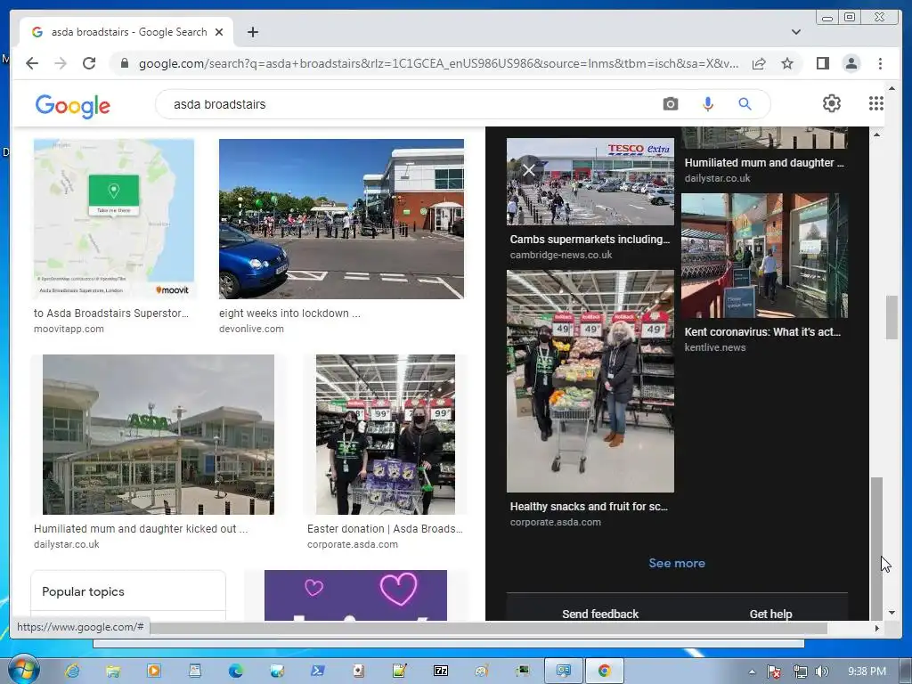The height and width of the screenshot is (684, 912).
Task: Open Chrome's three-dot menu
Action: 880,63
